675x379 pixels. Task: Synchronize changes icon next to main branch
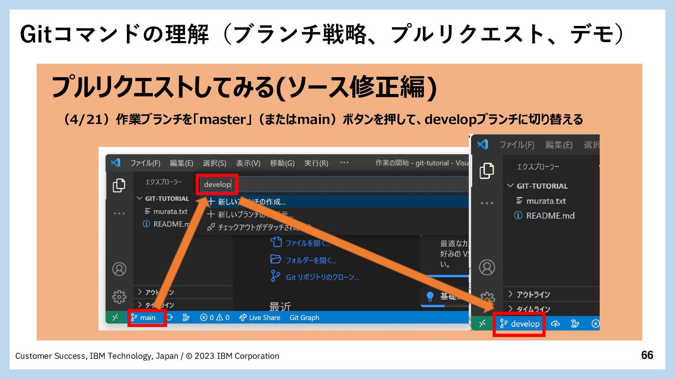click(170, 318)
